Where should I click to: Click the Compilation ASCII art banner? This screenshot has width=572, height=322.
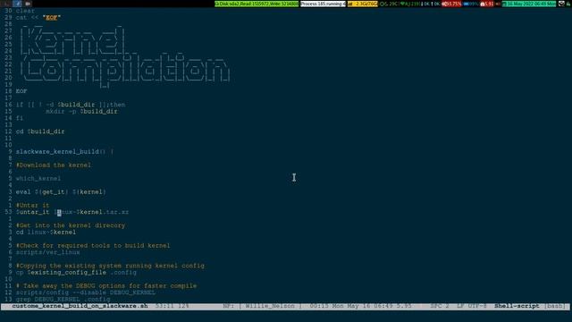pos(125,70)
